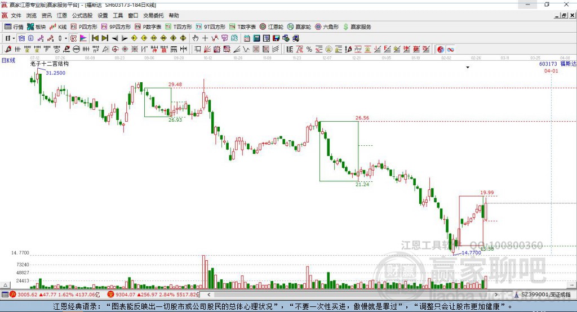Click the grid icon in status bar

coord(5,295)
